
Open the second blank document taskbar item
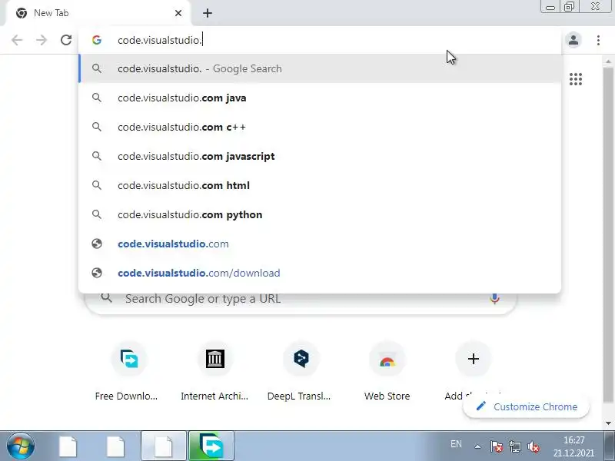tap(116, 446)
